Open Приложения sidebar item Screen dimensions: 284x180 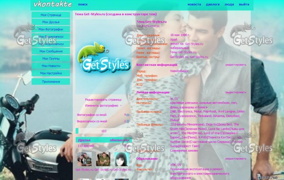coord(51,82)
